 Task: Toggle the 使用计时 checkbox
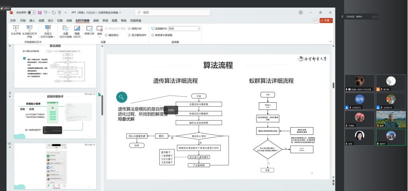point(129,29)
